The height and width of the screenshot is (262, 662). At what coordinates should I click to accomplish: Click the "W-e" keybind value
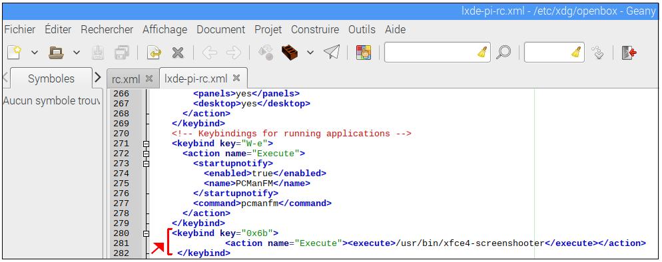coord(254,144)
